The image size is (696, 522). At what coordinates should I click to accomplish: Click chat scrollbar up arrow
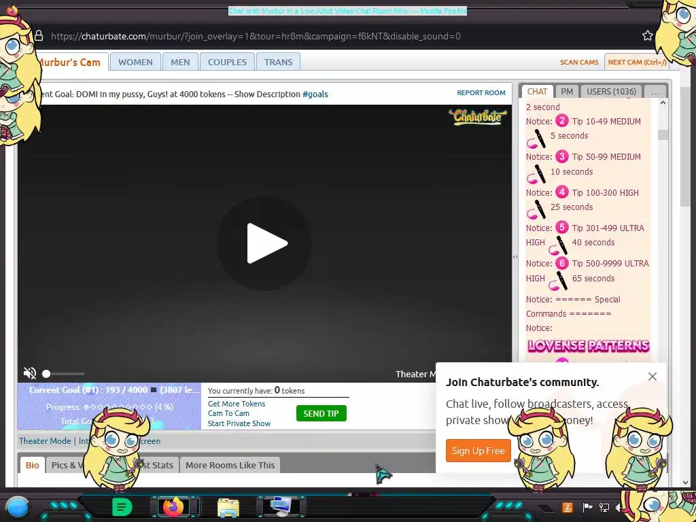pyautogui.click(x=663, y=103)
